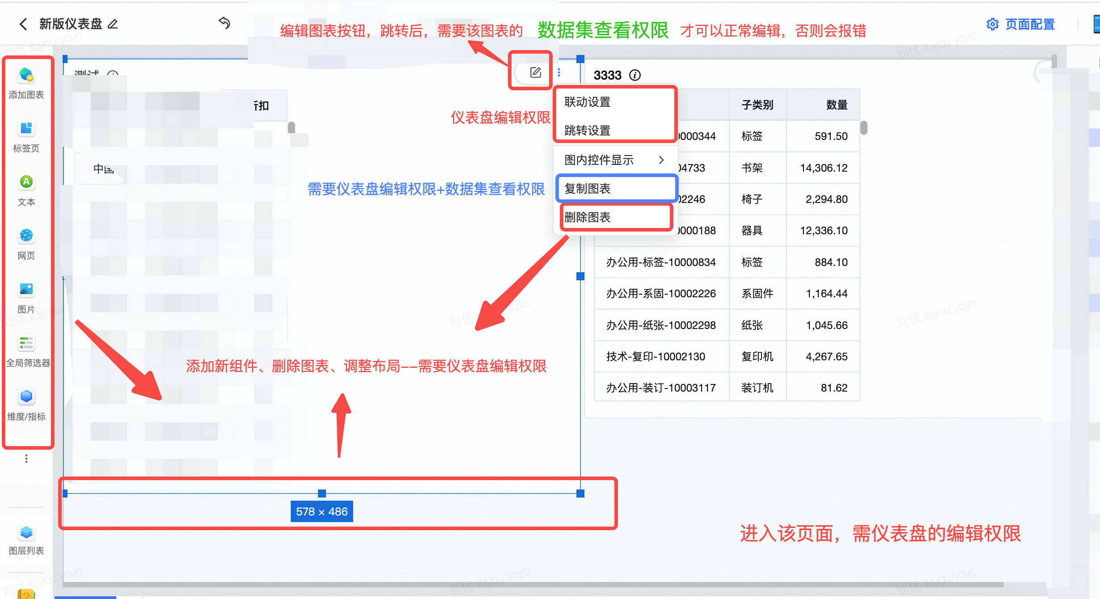Click the Add Chart (添加图表) sidebar icon
This screenshot has height=599, width=1100.
coord(26,76)
